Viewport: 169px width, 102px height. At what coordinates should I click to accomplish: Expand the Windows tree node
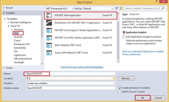tap(12, 29)
